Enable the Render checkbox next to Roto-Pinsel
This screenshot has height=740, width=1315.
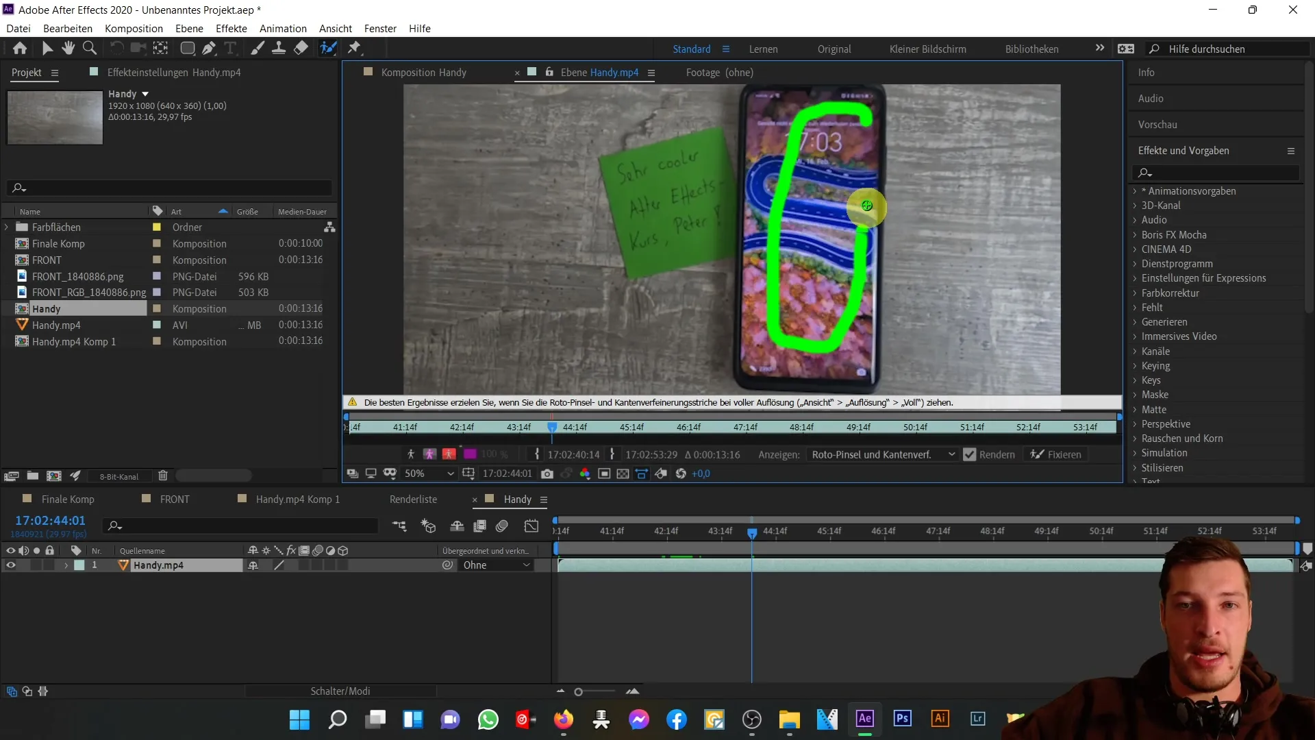point(970,454)
